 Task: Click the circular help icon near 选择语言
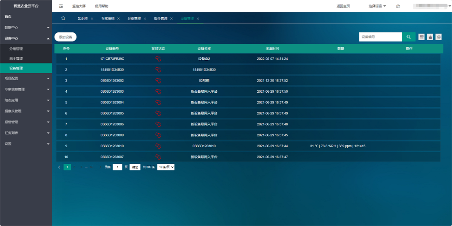point(398,6)
